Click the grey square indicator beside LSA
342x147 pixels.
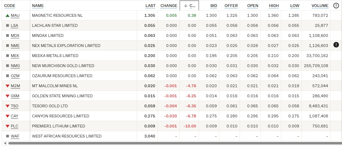pos(8,26)
